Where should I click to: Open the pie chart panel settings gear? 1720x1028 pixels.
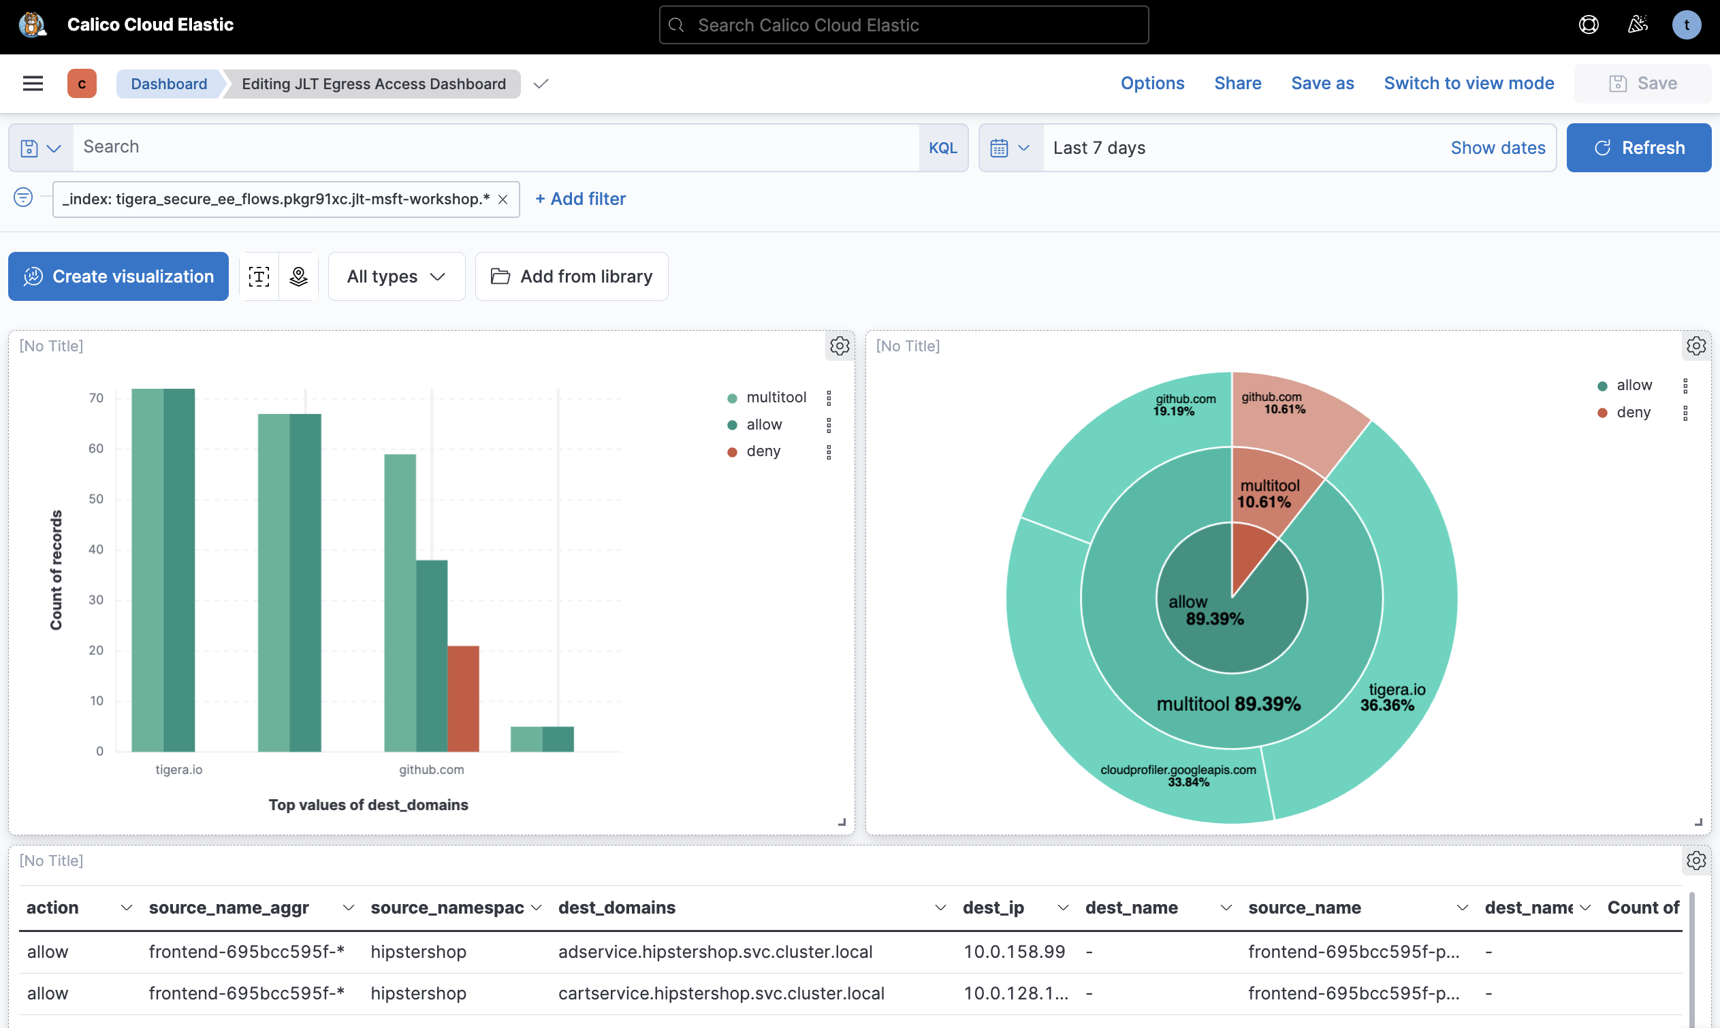1696,346
